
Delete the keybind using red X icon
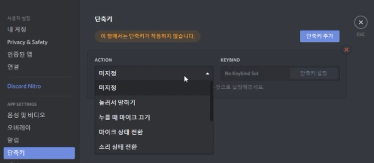[x=346, y=50]
